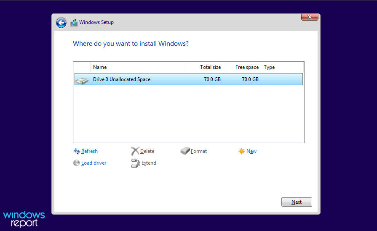Create a partition with the New link
Image resolution: width=377 pixels, height=231 pixels.
(x=251, y=151)
